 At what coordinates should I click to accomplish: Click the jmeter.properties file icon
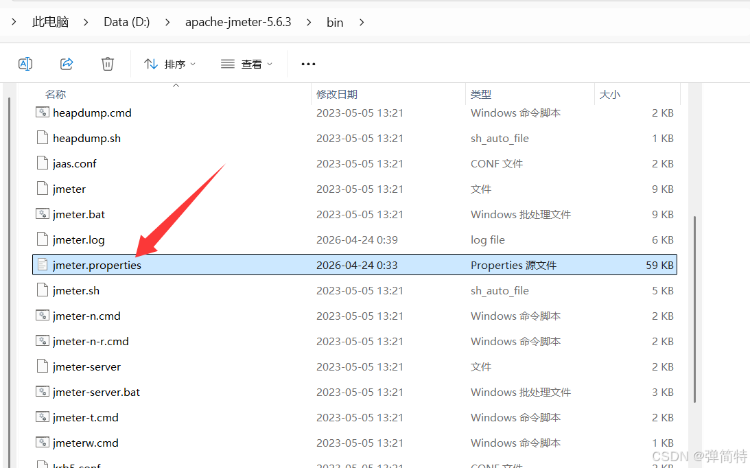(43, 265)
